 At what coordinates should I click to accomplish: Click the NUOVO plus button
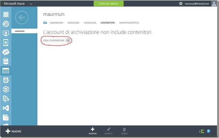pos(14,131)
